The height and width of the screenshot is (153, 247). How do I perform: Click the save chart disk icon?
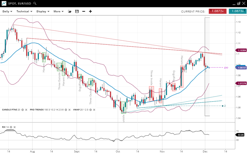click(x=77, y=11)
